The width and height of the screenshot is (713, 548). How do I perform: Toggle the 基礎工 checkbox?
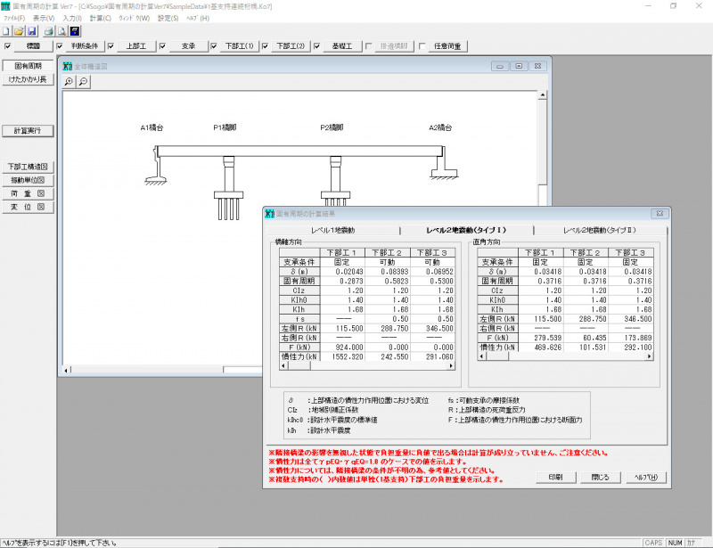click(x=317, y=46)
